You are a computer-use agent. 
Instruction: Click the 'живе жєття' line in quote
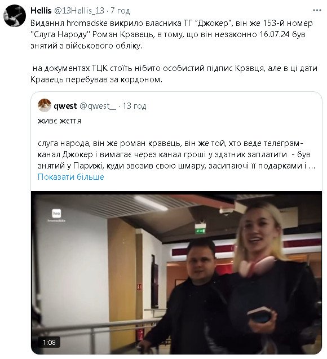(x=59, y=121)
